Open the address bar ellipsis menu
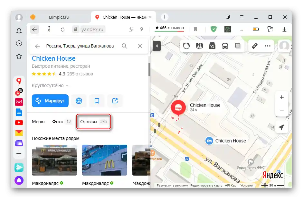This screenshot has height=199, width=303. (242, 30)
